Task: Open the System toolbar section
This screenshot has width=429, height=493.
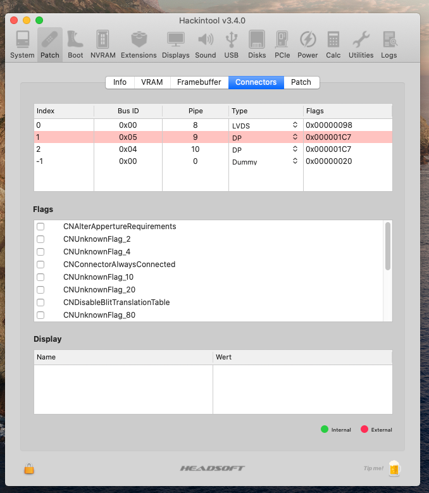Action: tap(22, 45)
